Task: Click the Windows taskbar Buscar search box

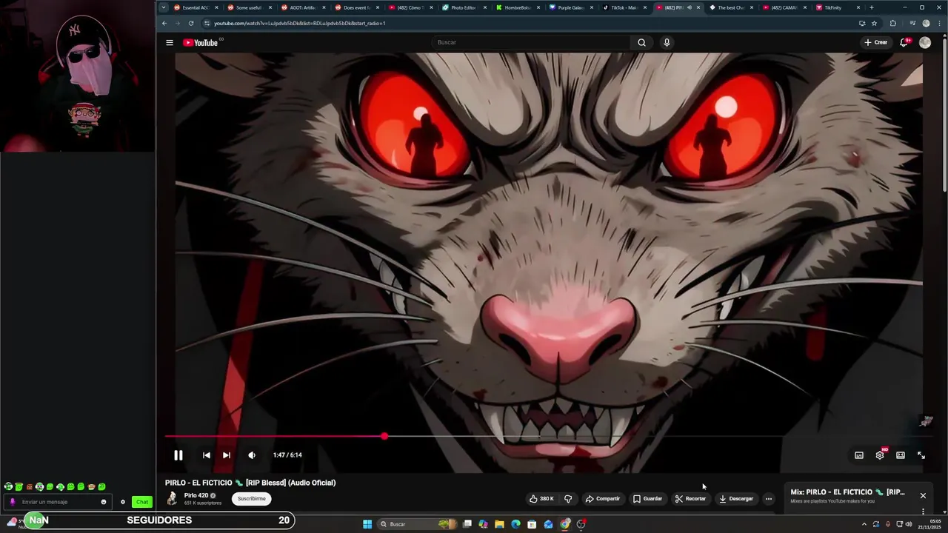Action: (417, 524)
